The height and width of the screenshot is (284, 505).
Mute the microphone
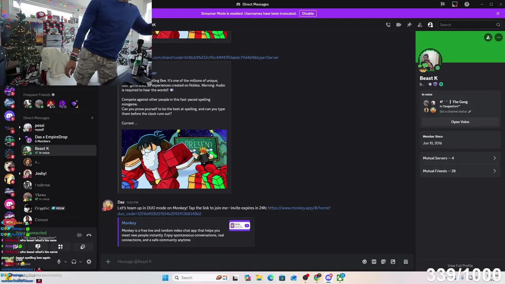click(x=59, y=262)
